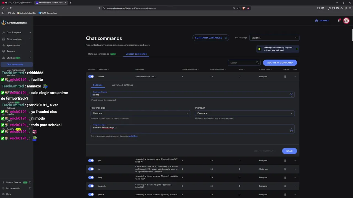Expand the !hug command row
The height and width of the screenshot is (198, 353).
coord(295,177)
